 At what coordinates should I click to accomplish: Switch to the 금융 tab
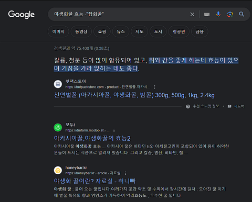tap(199, 31)
